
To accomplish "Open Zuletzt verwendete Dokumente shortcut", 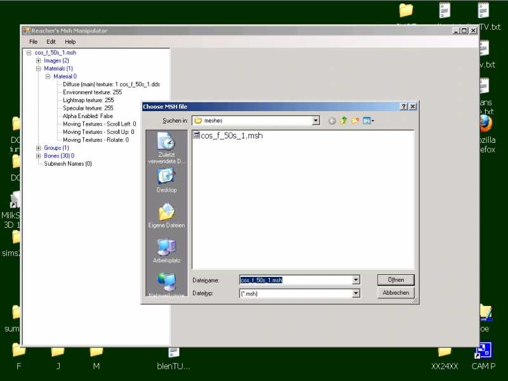I will click(x=166, y=149).
